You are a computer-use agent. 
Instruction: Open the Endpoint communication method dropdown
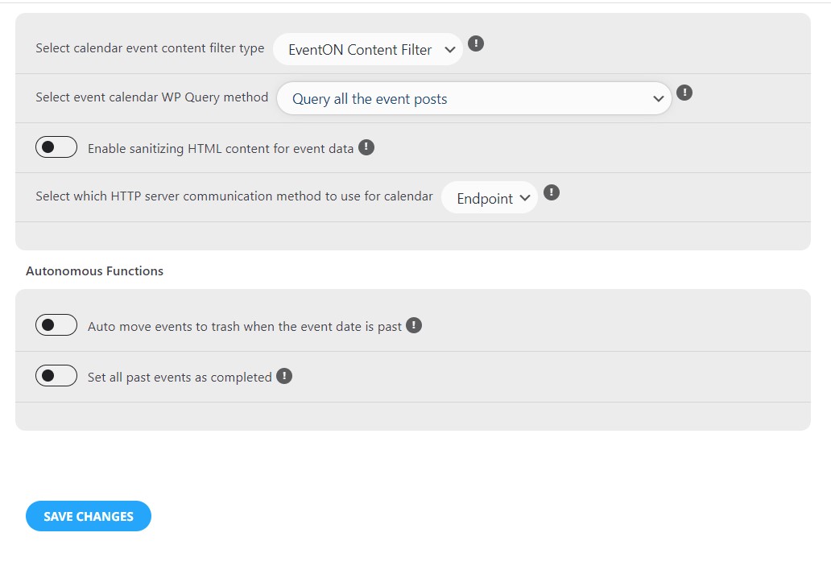click(489, 197)
